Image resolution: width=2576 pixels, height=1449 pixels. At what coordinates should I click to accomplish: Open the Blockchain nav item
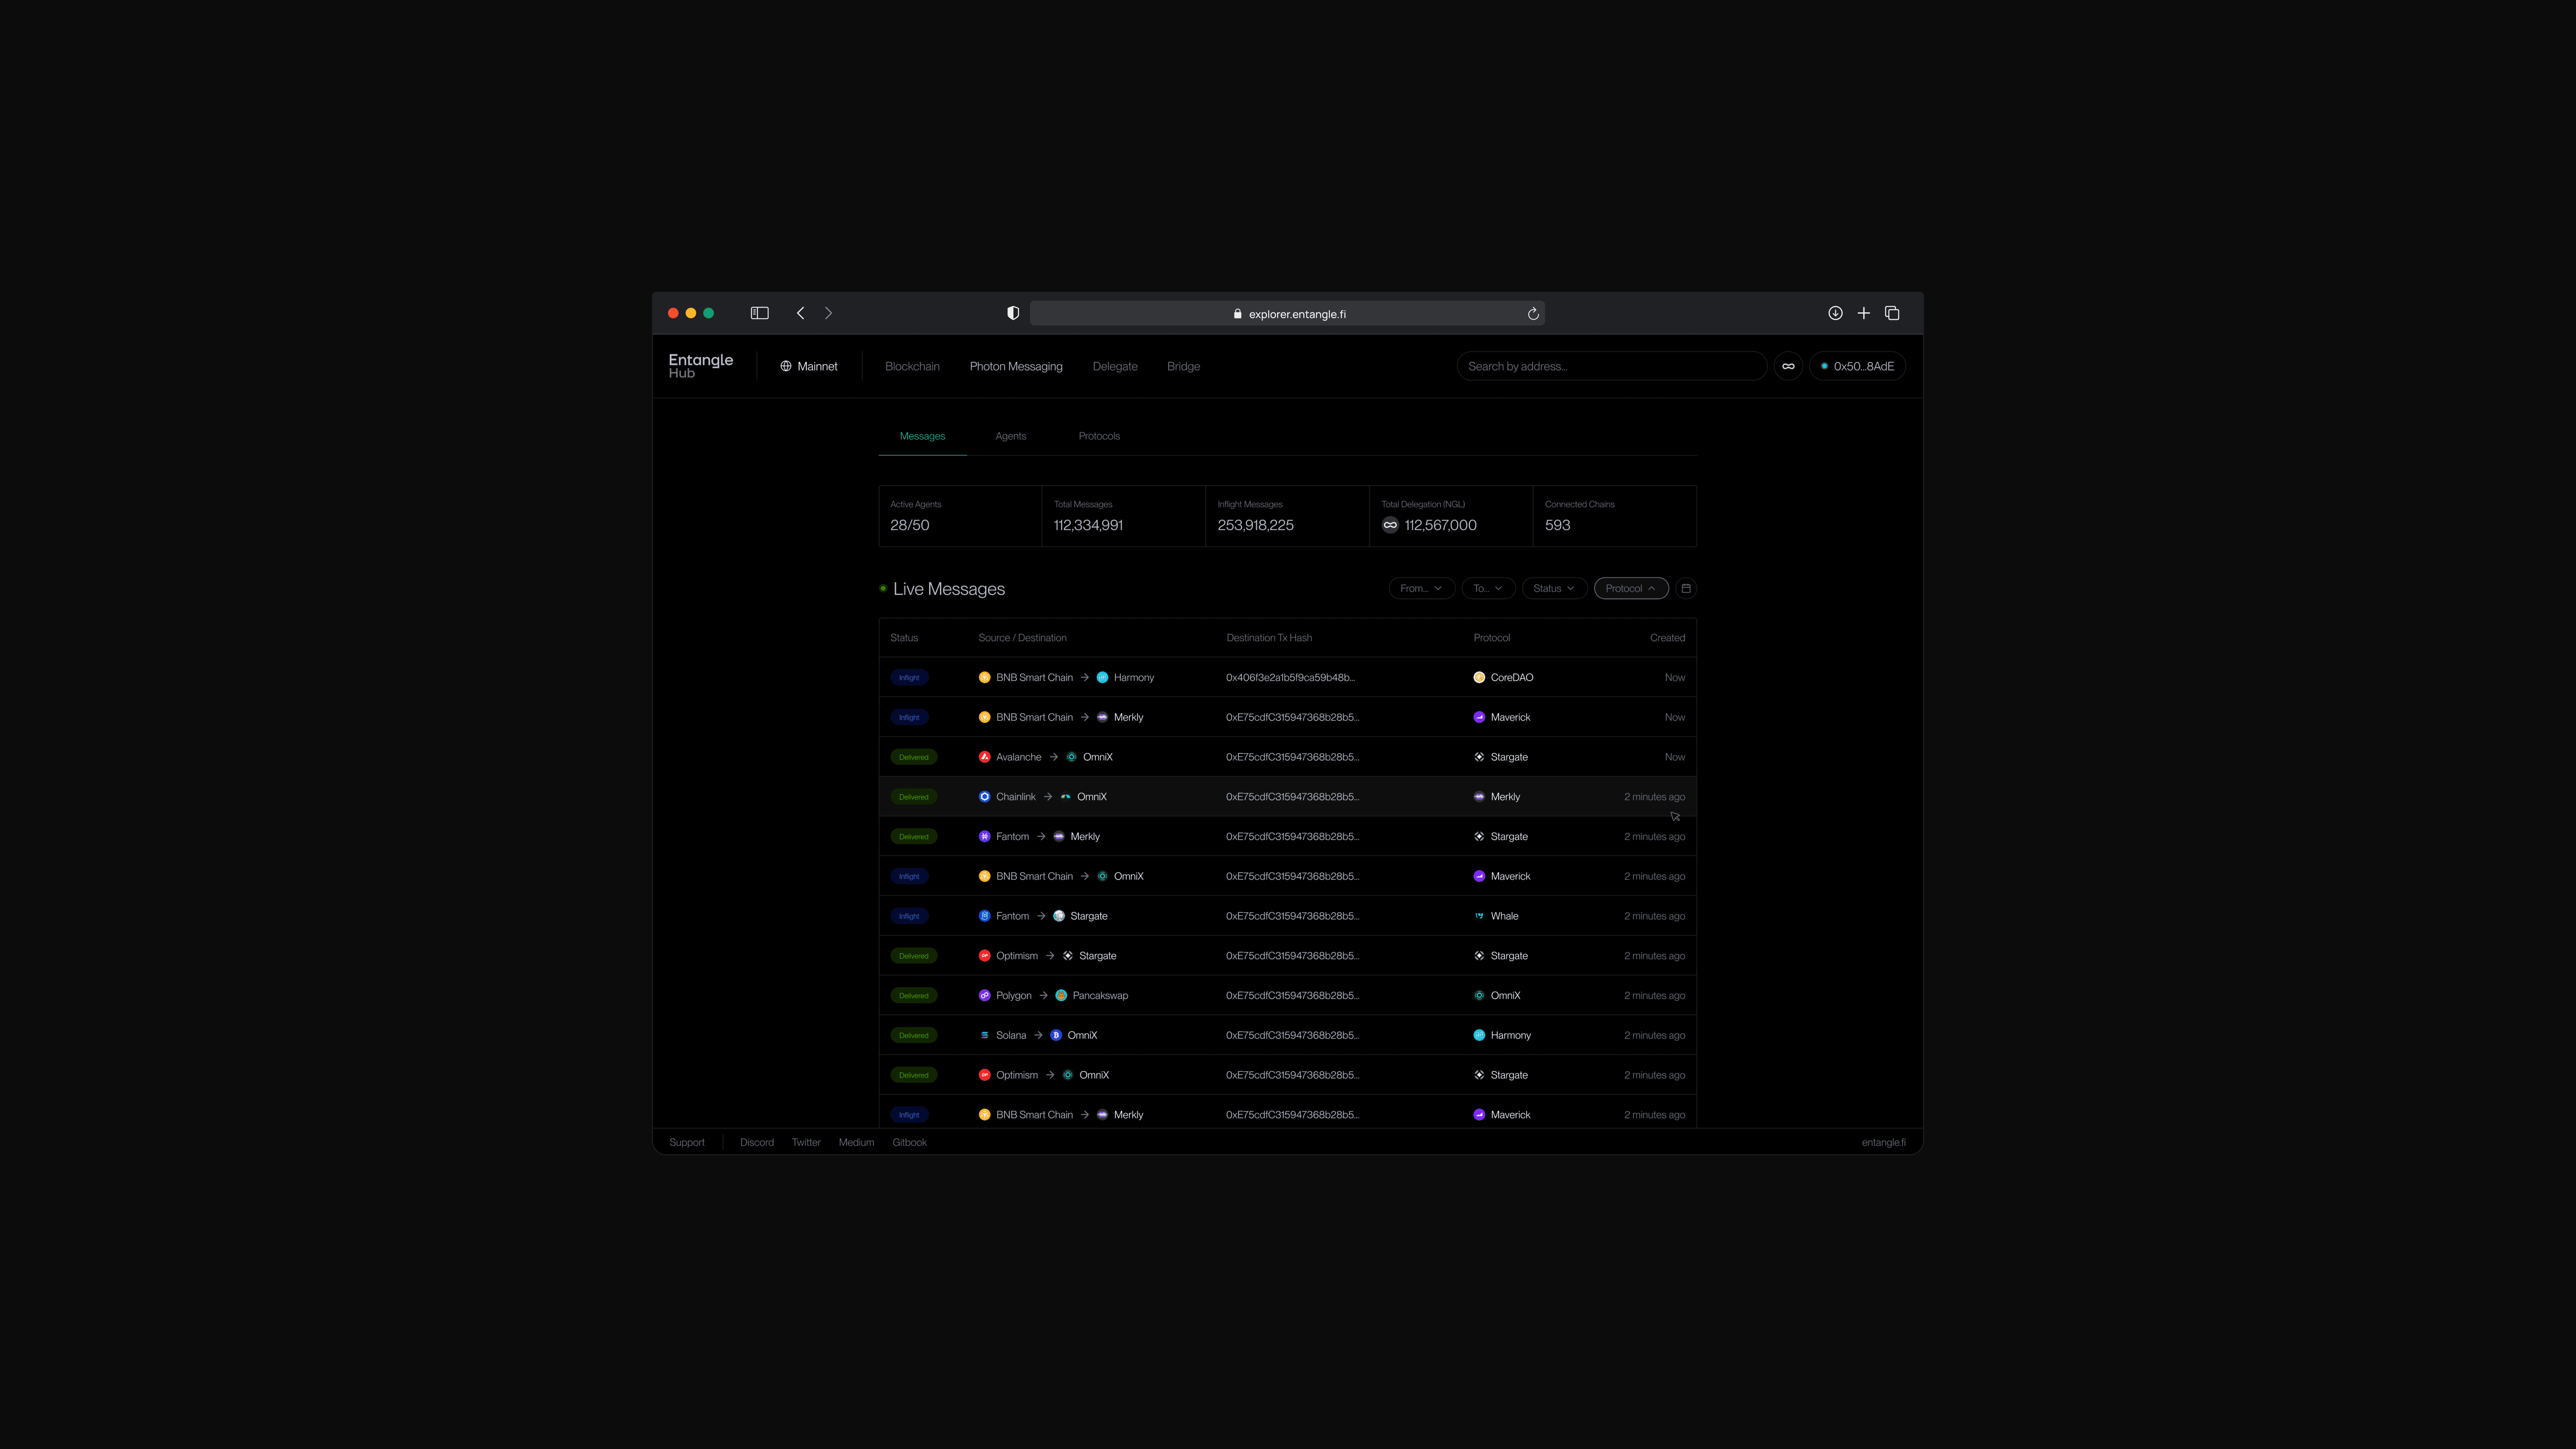click(912, 366)
